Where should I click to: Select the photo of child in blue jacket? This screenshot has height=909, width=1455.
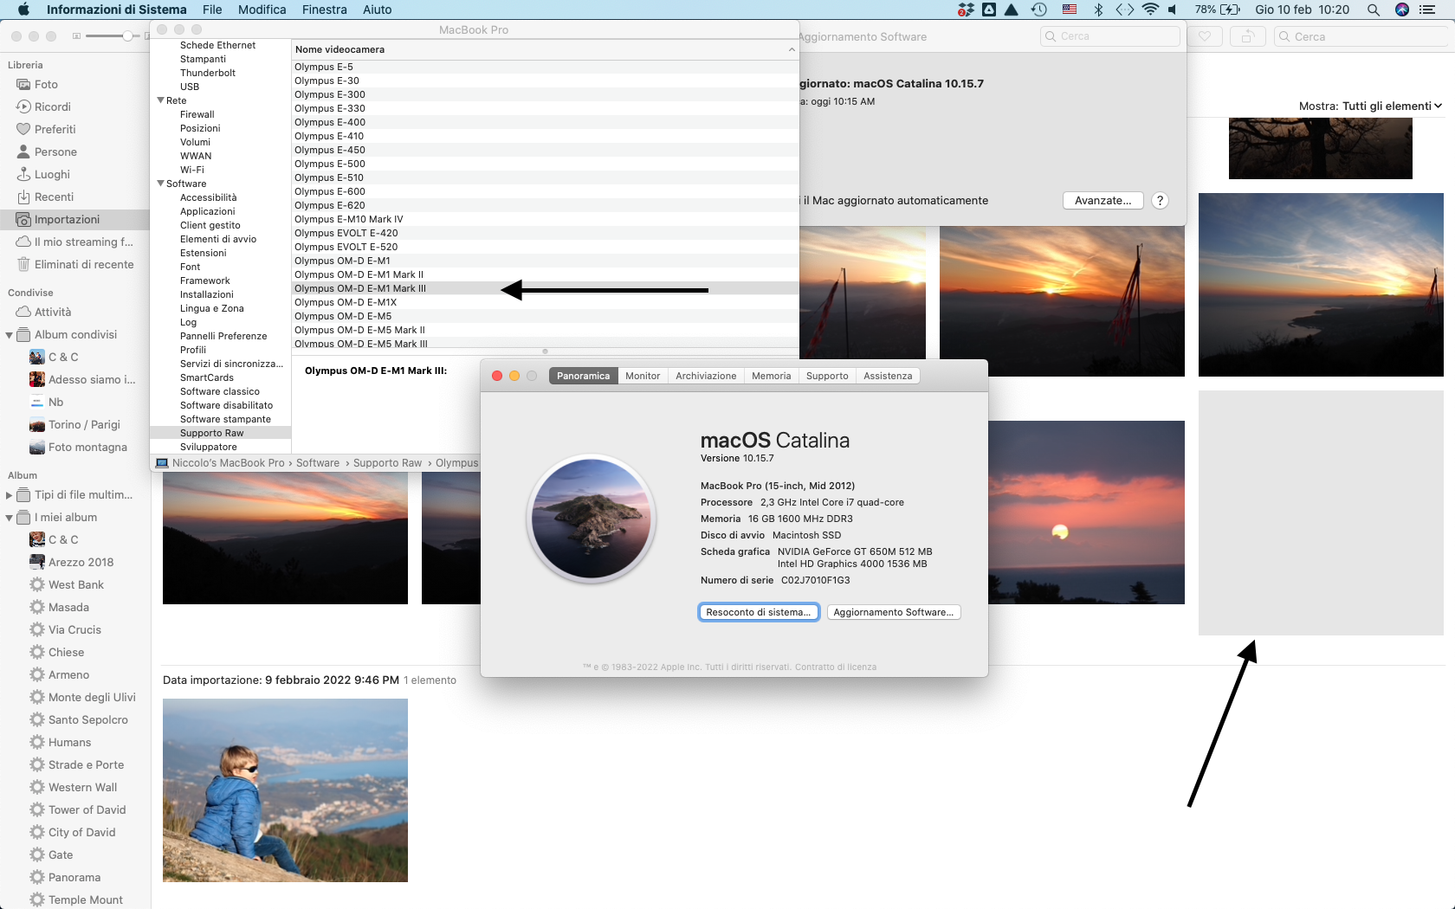pyautogui.click(x=285, y=790)
